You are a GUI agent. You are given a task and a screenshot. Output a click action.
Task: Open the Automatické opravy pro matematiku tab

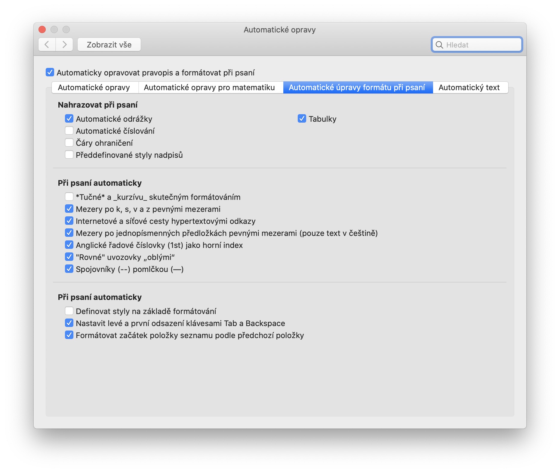[209, 87]
